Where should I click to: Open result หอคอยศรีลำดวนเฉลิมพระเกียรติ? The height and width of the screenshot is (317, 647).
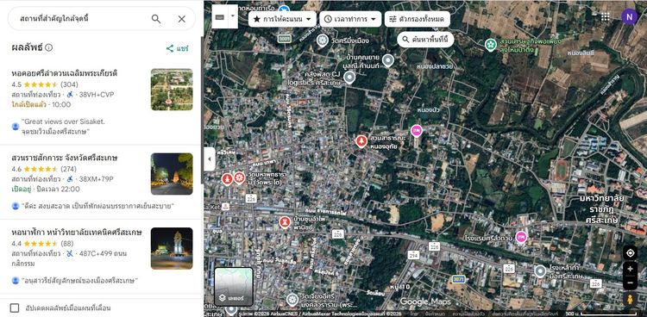coord(65,73)
